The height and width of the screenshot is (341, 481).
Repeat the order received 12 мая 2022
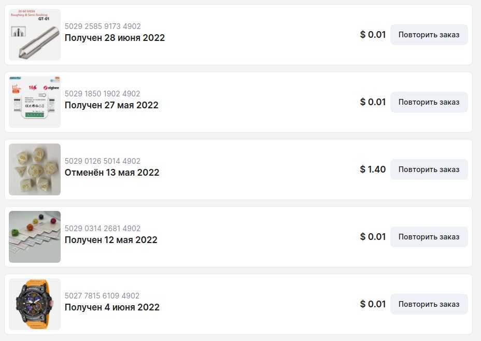429,237
